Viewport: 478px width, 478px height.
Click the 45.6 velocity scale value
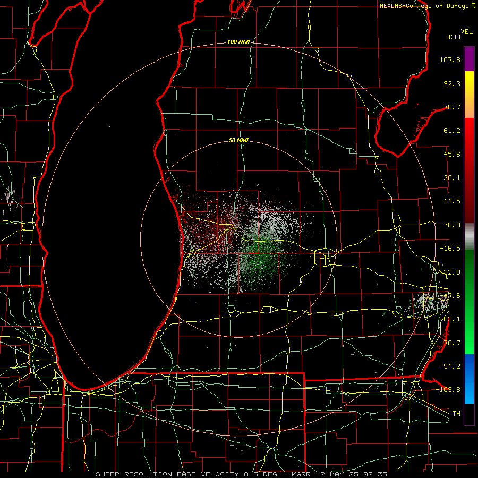pos(452,154)
